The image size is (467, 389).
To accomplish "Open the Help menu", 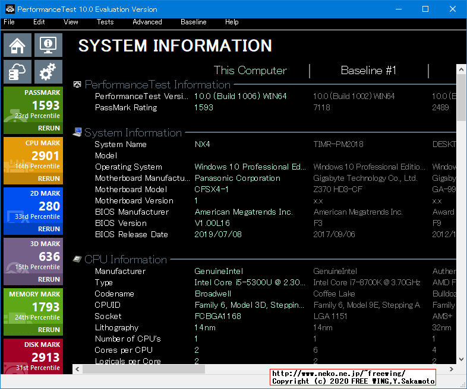I will 232,22.
